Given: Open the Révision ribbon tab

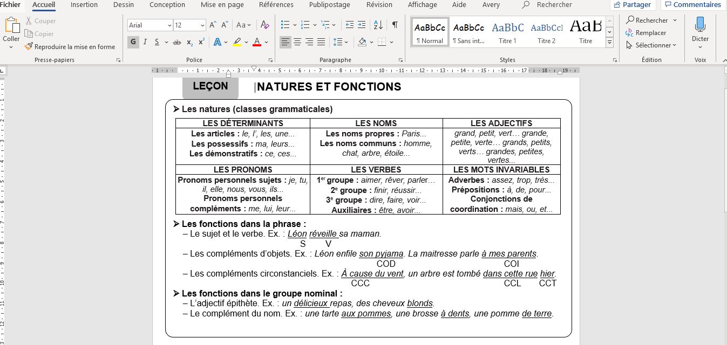Looking at the screenshot, I should [379, 4].
